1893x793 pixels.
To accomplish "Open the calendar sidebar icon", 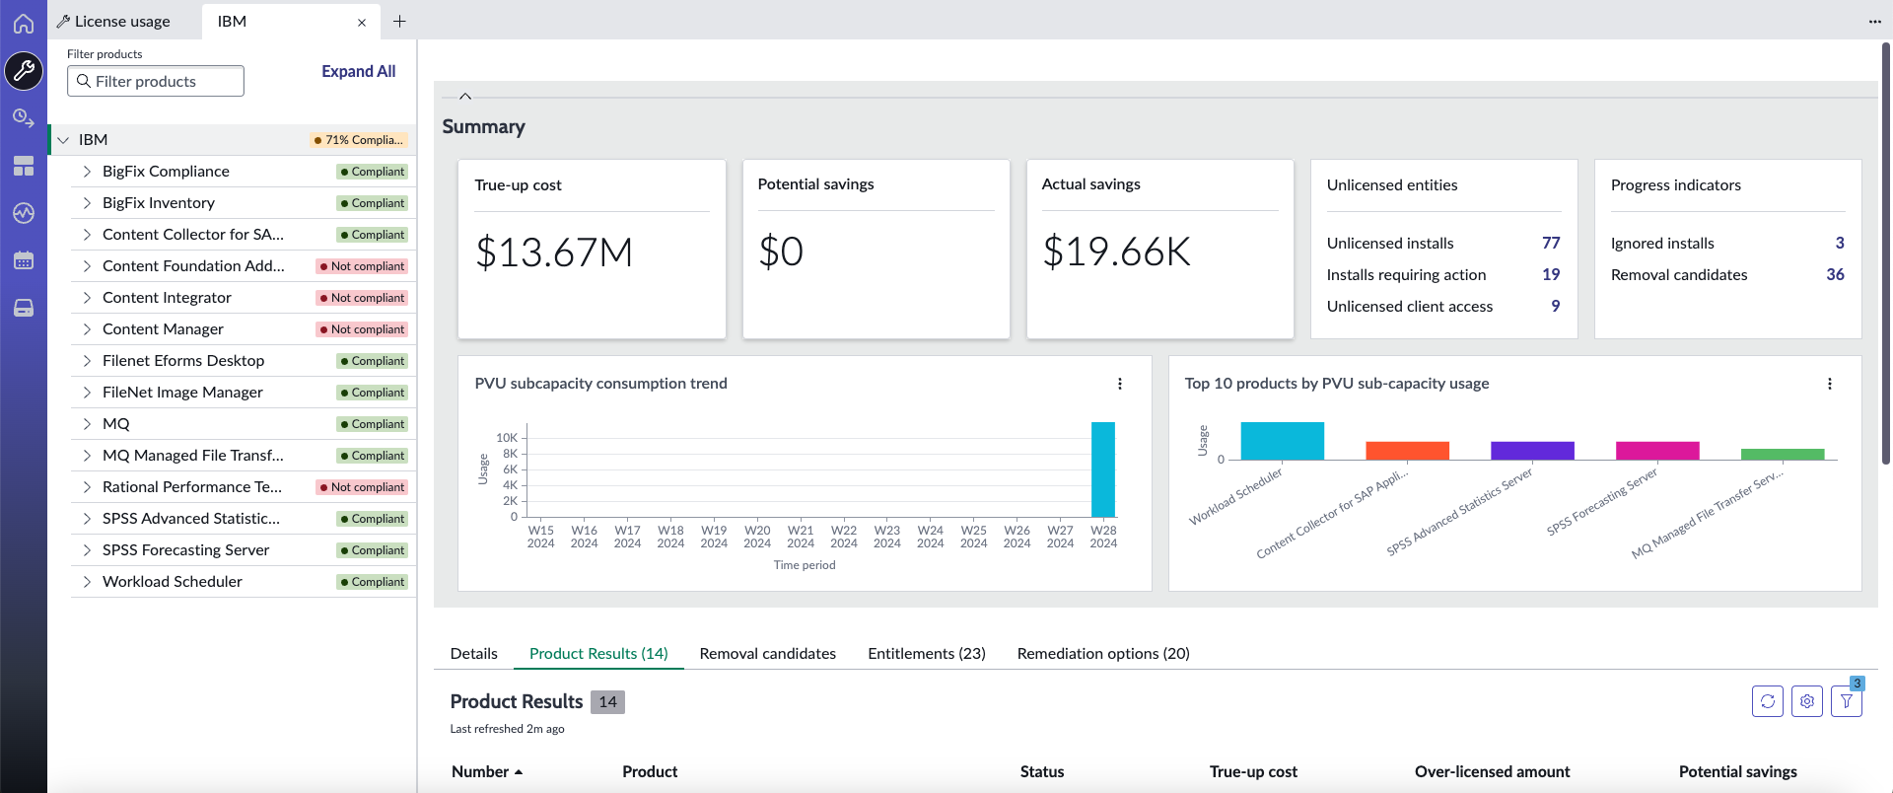I will (24, 260).
